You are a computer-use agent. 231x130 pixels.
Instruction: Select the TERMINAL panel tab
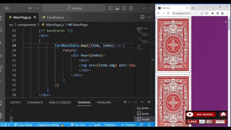(x=84, y=103)
